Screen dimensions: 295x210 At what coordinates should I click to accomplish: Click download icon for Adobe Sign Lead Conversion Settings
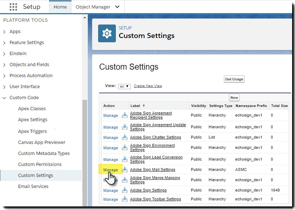tap(124, 159)
